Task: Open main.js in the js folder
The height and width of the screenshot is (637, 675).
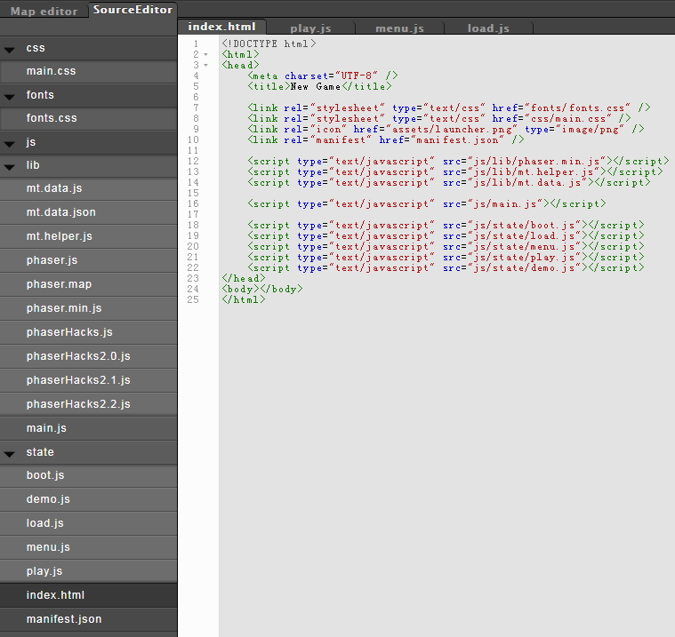Action: [x=88, y=428]
